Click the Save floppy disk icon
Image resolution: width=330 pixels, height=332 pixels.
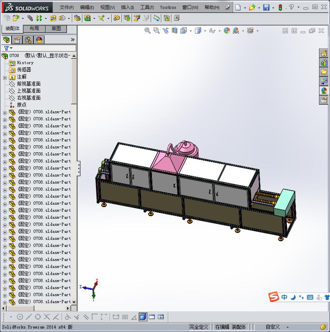coord(266,7)
